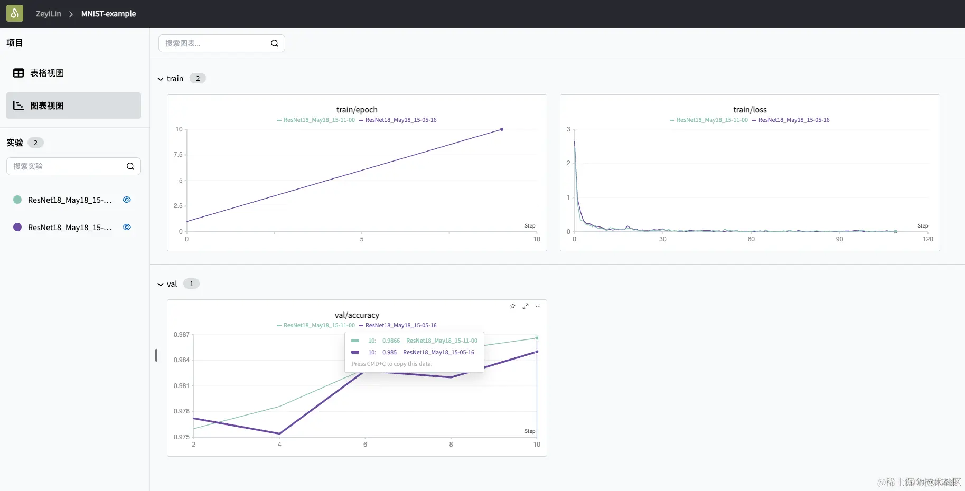
Task: Pin the val/accuracy chart
Action: click(512, 306)
